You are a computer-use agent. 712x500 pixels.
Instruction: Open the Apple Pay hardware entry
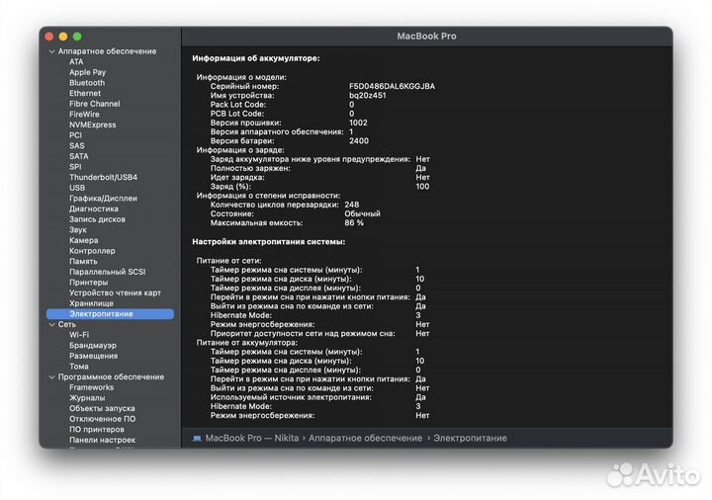tap(87, 72)
